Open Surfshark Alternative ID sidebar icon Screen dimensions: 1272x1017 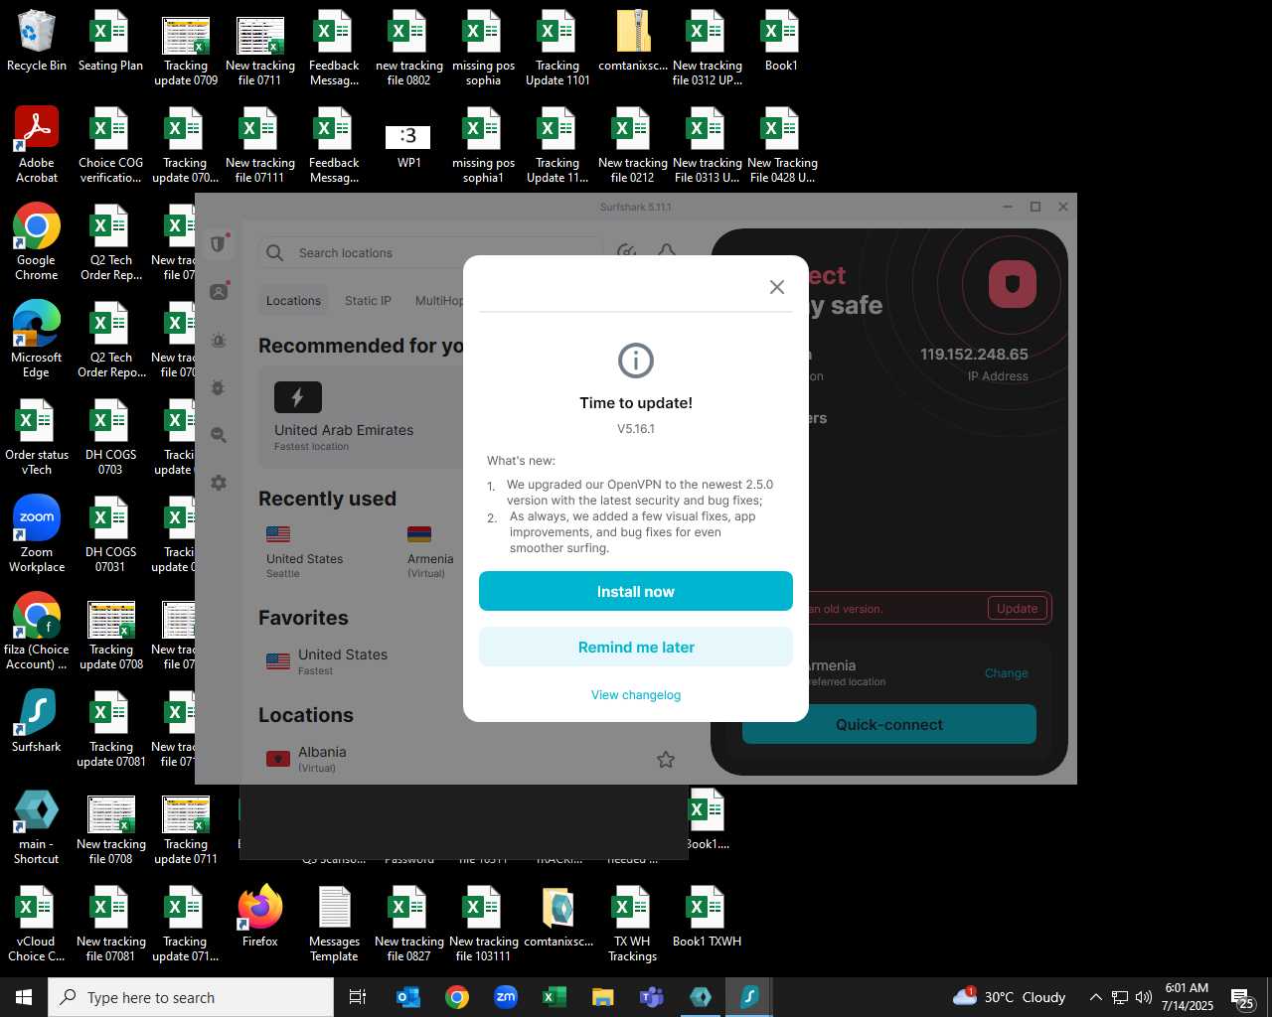[219, 292]
